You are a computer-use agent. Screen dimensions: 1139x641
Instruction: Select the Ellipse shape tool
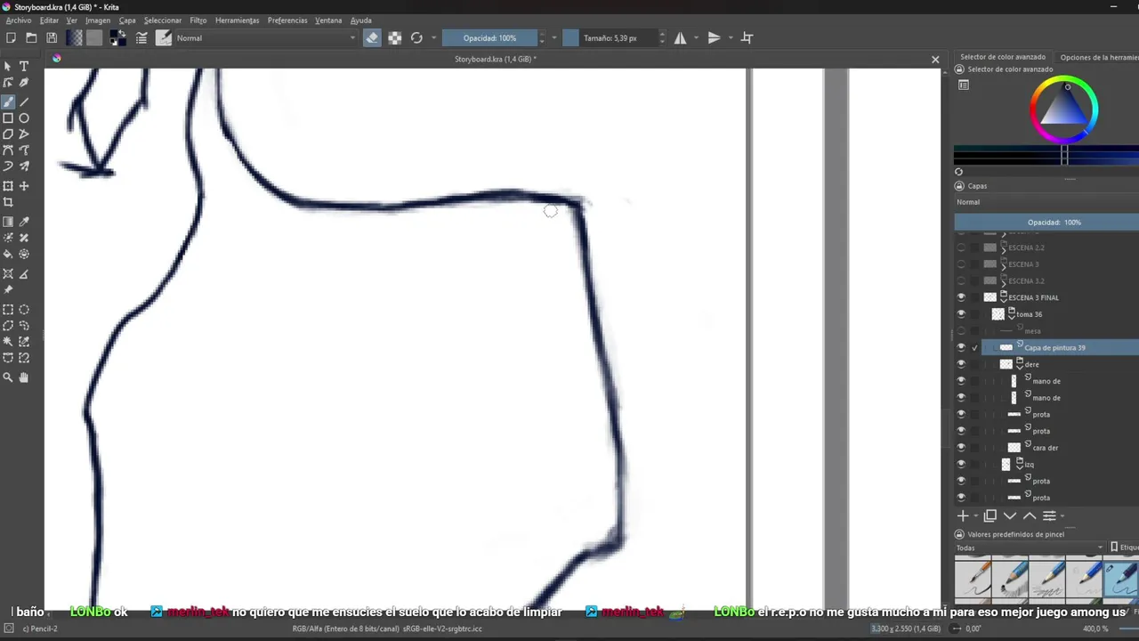[x=24, y=118]
